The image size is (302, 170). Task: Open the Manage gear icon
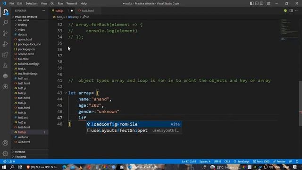click(5, 153)
